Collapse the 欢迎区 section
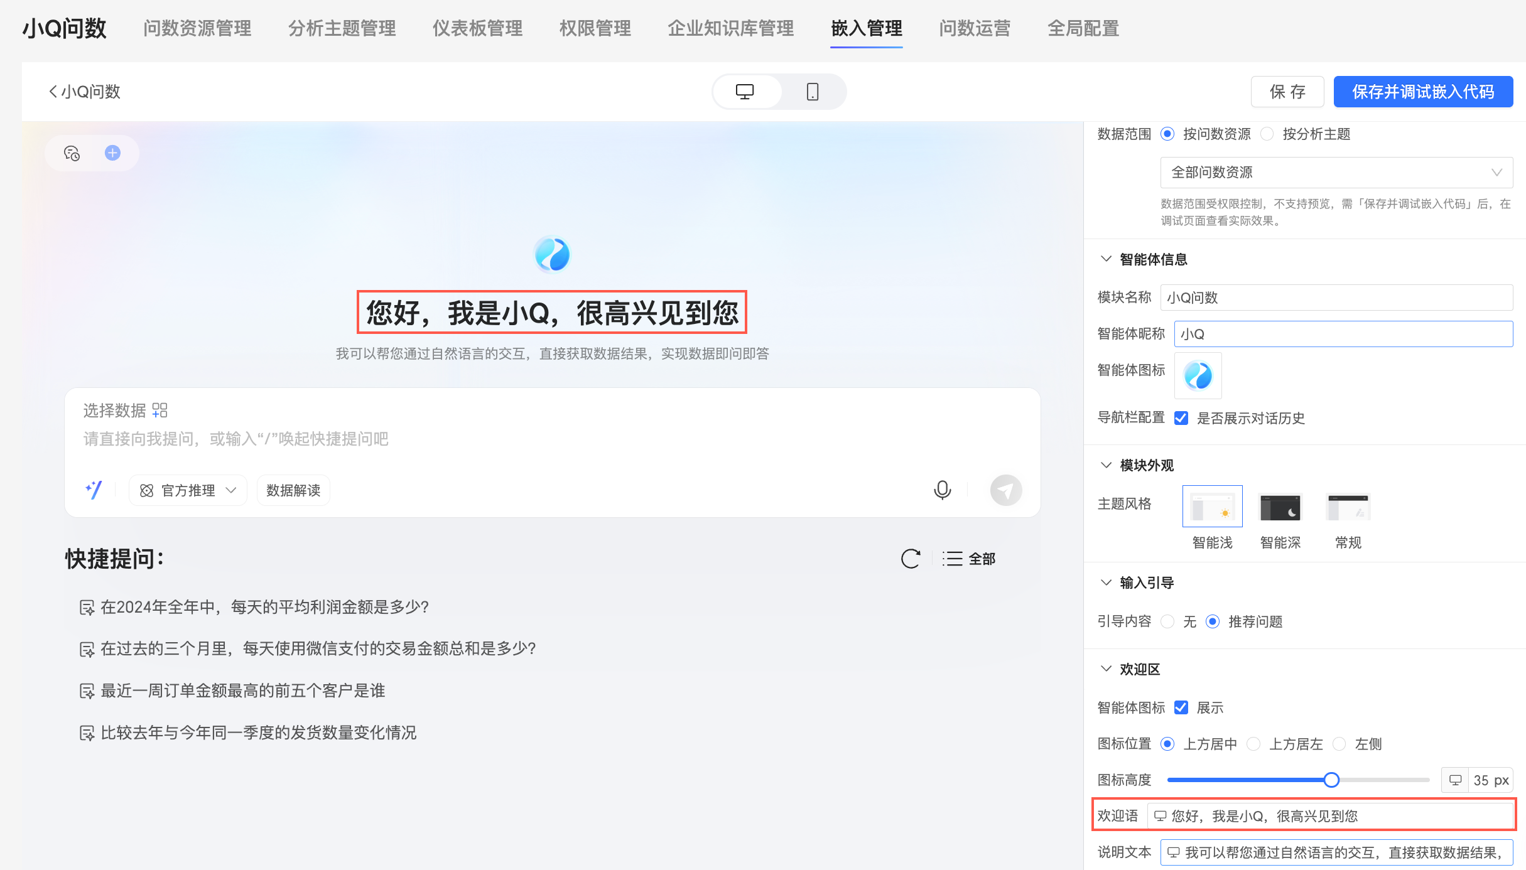 (x=1106, y=669)
